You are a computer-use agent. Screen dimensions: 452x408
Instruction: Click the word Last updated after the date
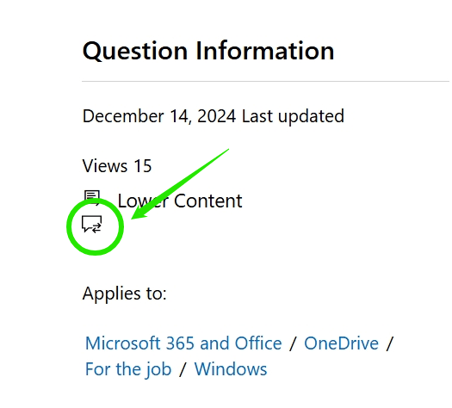point(293,116)
